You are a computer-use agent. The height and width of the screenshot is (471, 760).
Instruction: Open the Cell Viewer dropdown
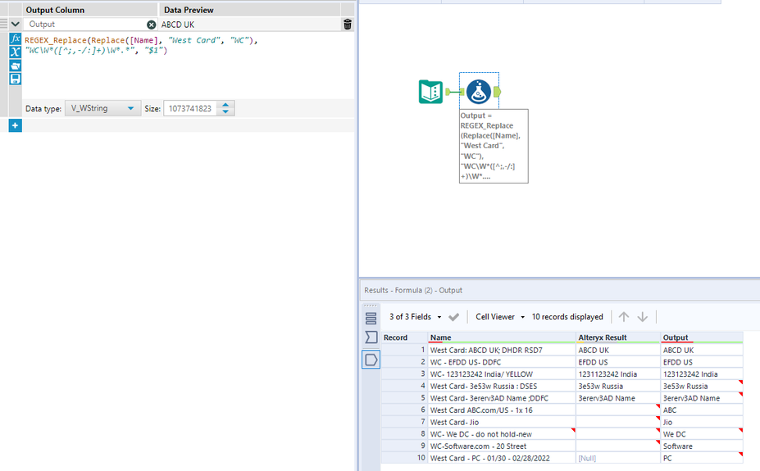500,317
